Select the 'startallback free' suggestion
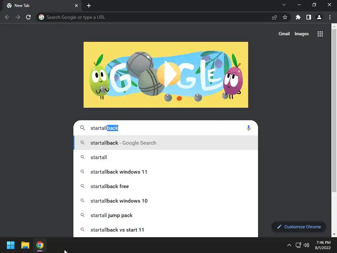This screenshot has height=253, width=337. (x=166, y=186)
